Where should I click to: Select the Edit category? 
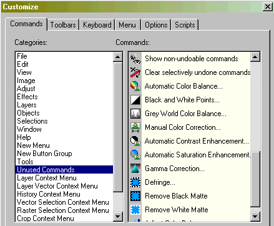[64, 64]
